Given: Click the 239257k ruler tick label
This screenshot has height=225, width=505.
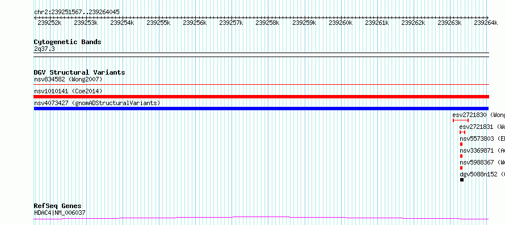Looking at the screenshot, I should coord(232,23).
